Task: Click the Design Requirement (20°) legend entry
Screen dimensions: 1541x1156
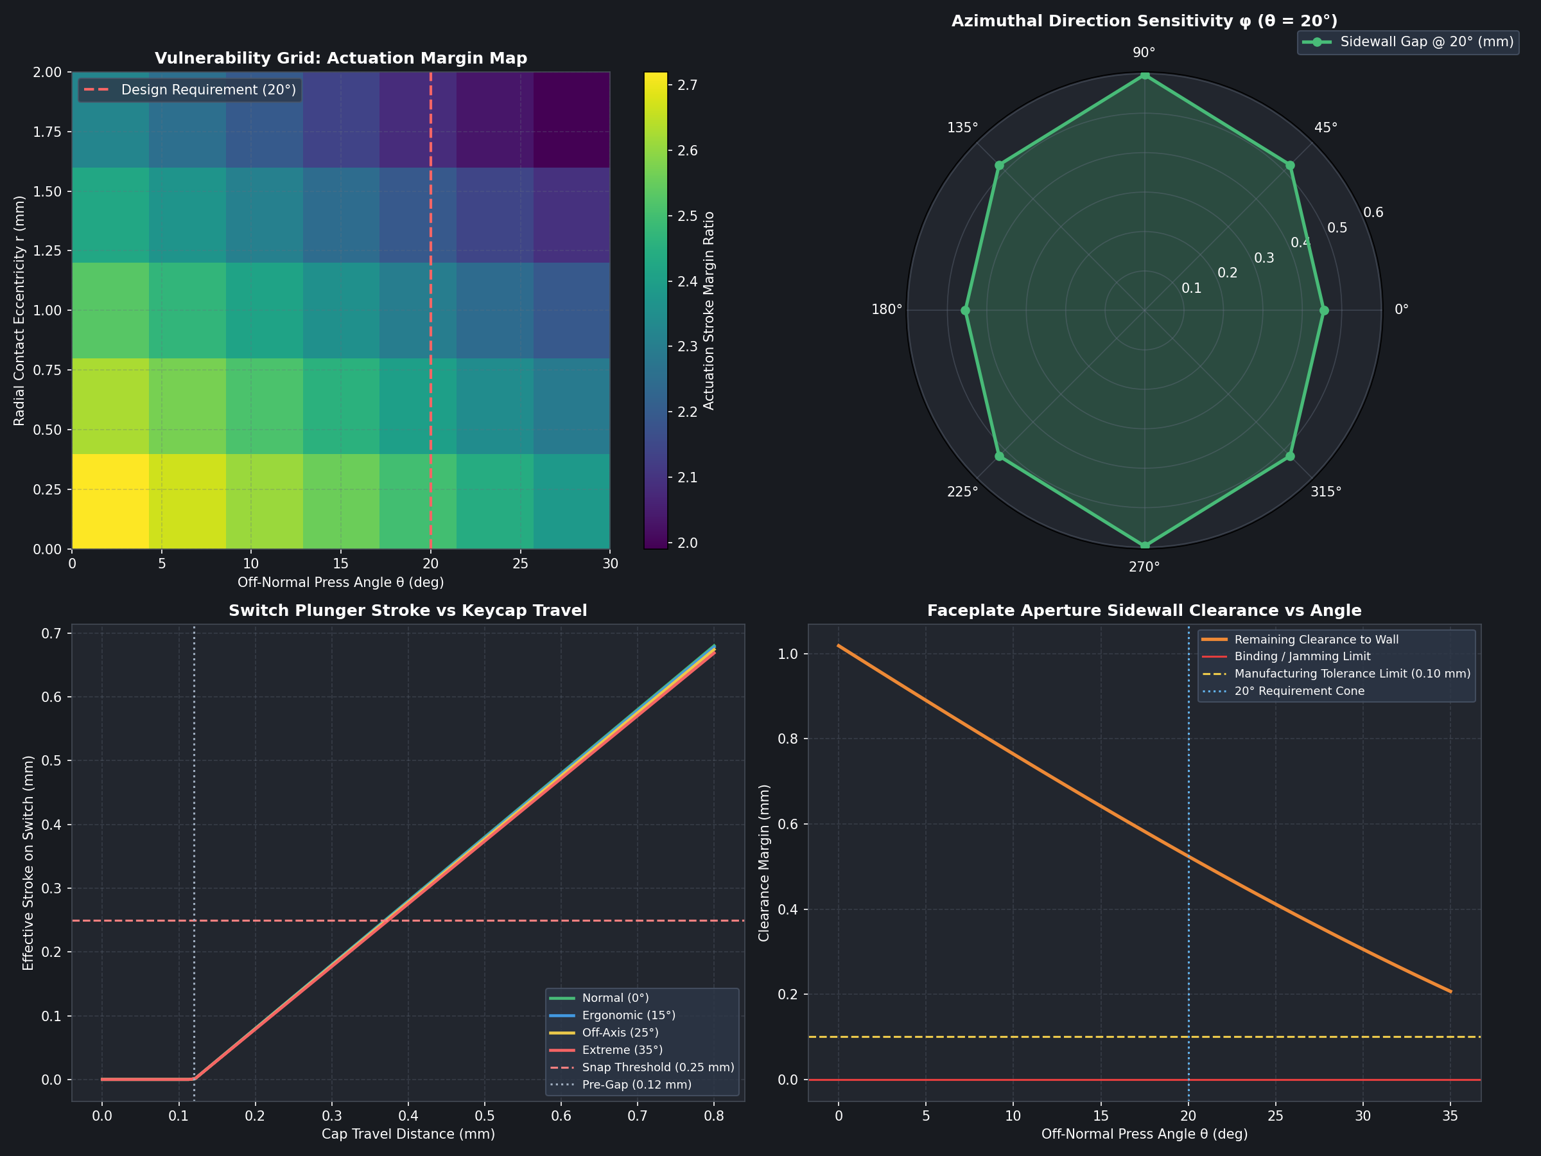Action: [x=189, y=90]
